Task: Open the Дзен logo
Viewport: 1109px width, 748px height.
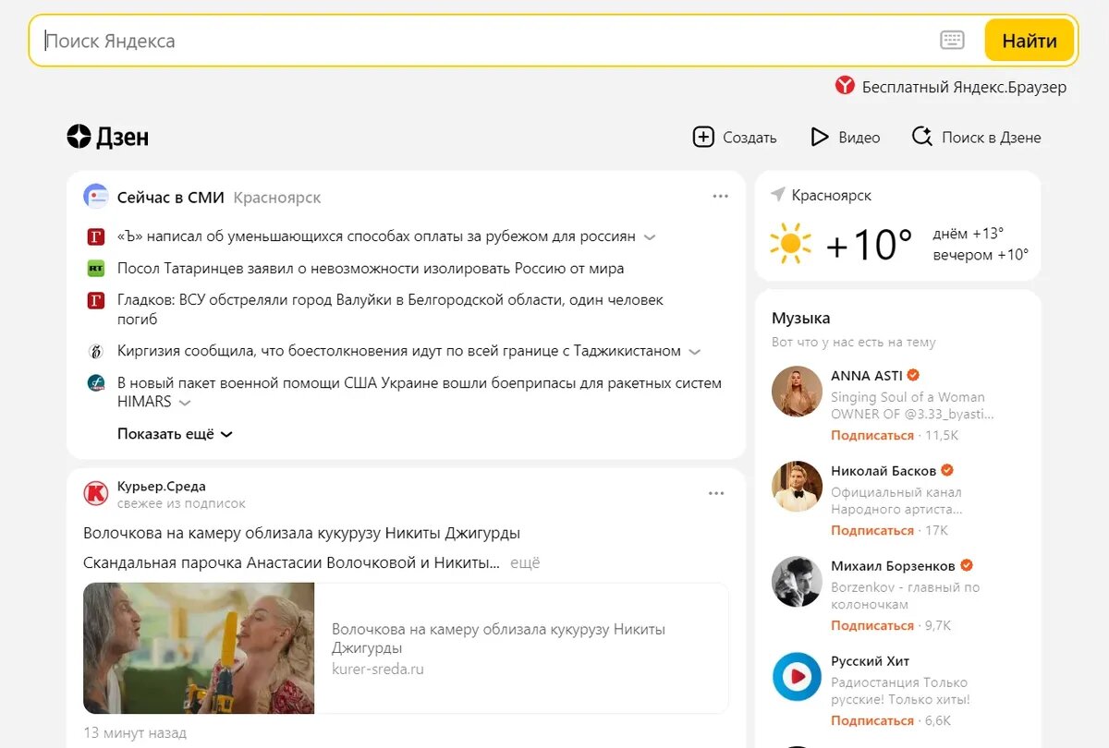Action: [107, 137]
